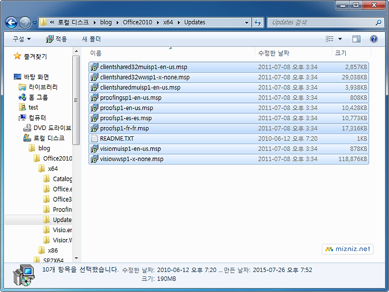Select icon of proofsp1-fr-fr.msp
The width and height of the screenshot is (389, 292).
(94, 128)
